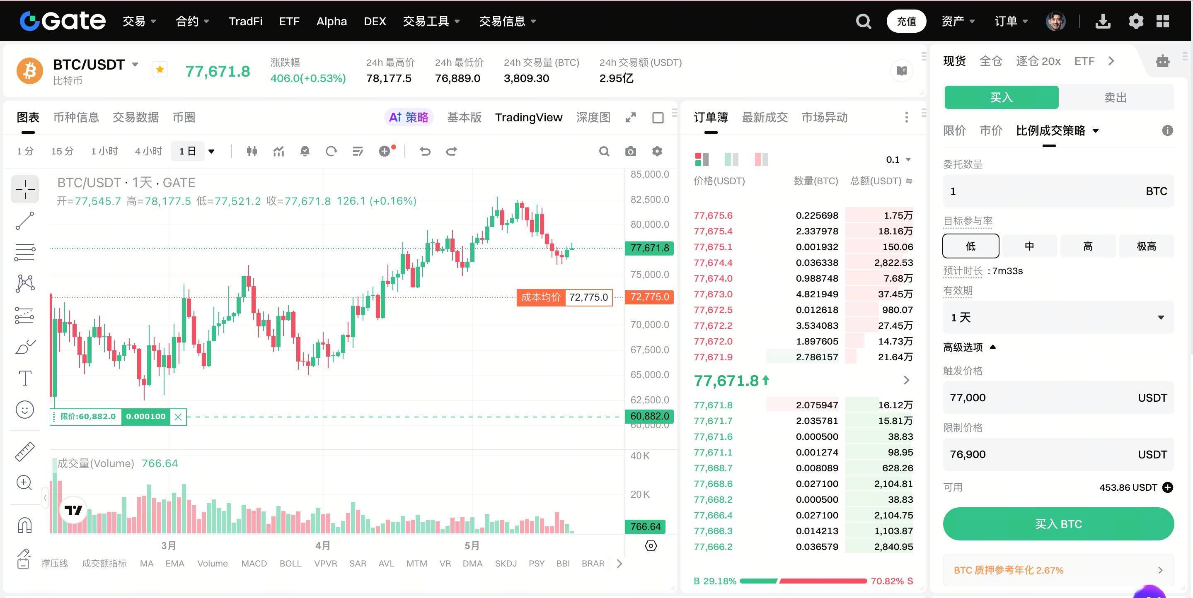Screen dimensions: 1193x598
Task: Expand the 交易工具 navigation dropdown
Action: point(432,21)
